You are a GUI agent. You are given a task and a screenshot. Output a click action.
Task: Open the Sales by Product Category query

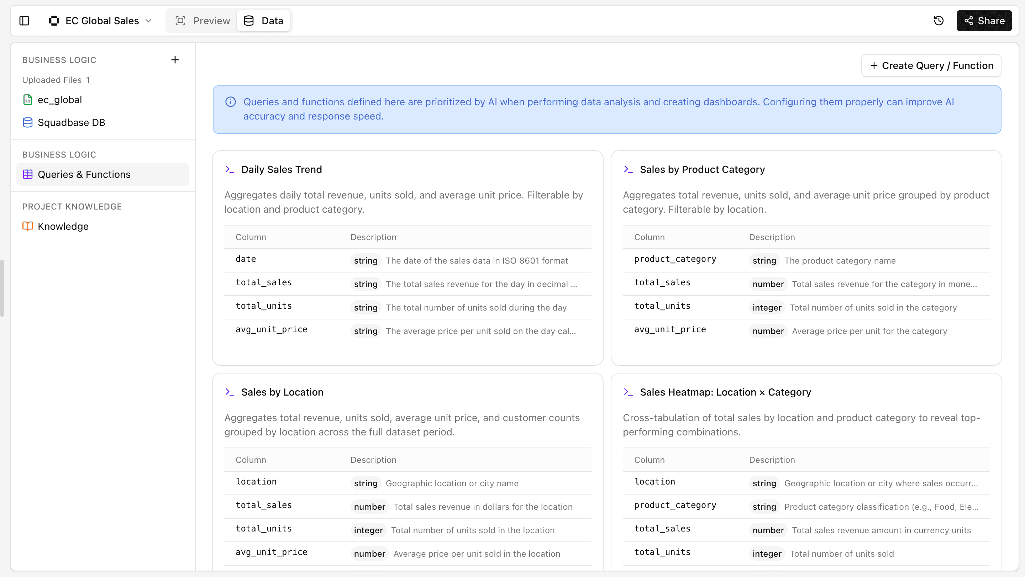pyautogui.click(x=702, y=169)
